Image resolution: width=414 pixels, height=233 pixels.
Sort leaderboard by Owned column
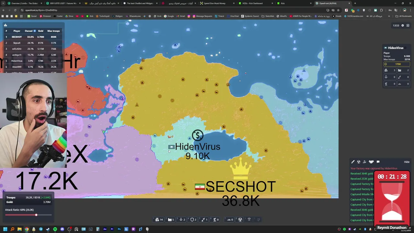point(30,31)
